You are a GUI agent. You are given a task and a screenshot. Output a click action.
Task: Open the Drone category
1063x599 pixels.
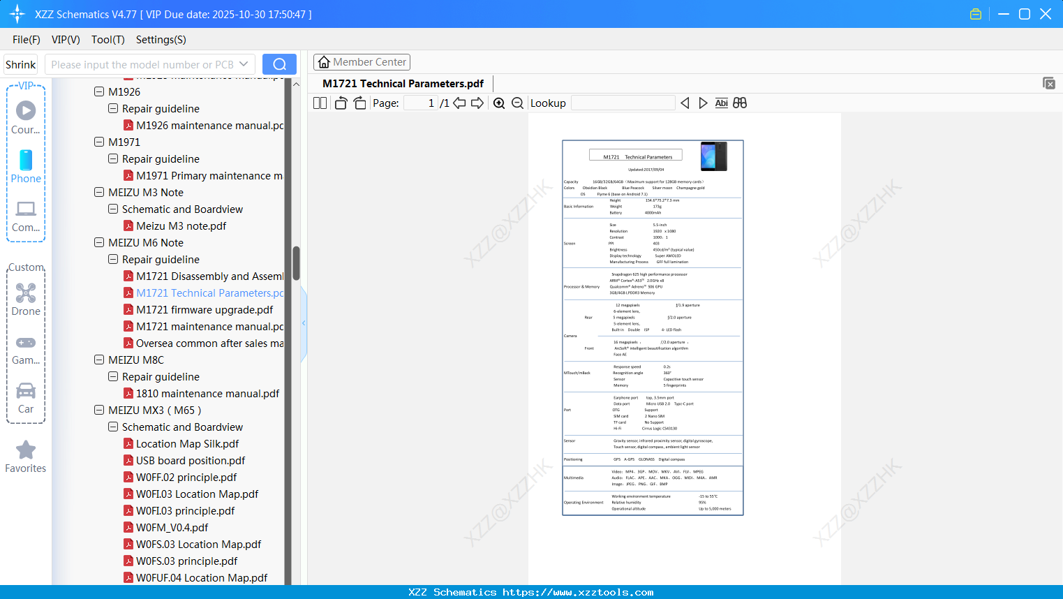pos(26,299)
